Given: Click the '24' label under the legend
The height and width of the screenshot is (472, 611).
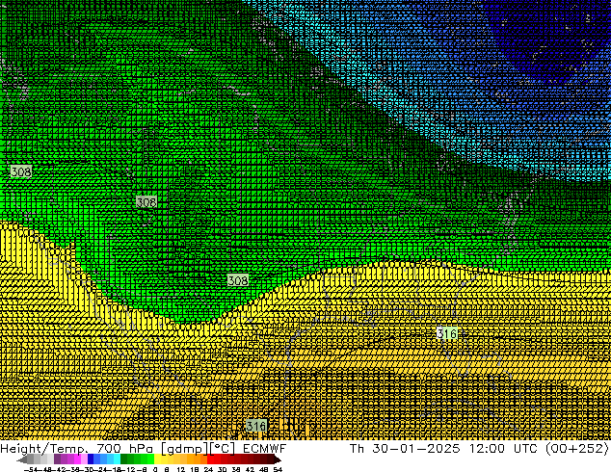Looking at the screenshot, I should click(208, 469).
